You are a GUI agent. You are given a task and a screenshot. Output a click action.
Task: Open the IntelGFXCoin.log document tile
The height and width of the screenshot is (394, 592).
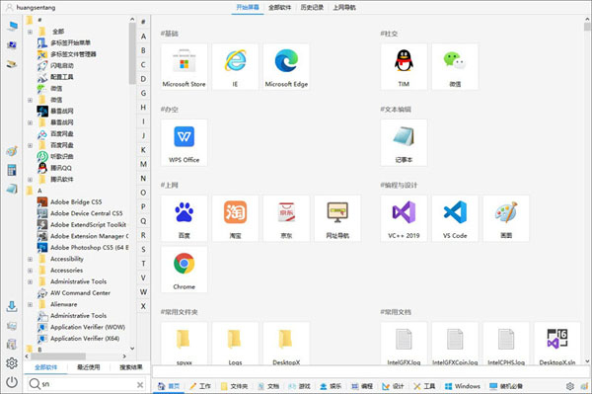(x=455, y=344)
